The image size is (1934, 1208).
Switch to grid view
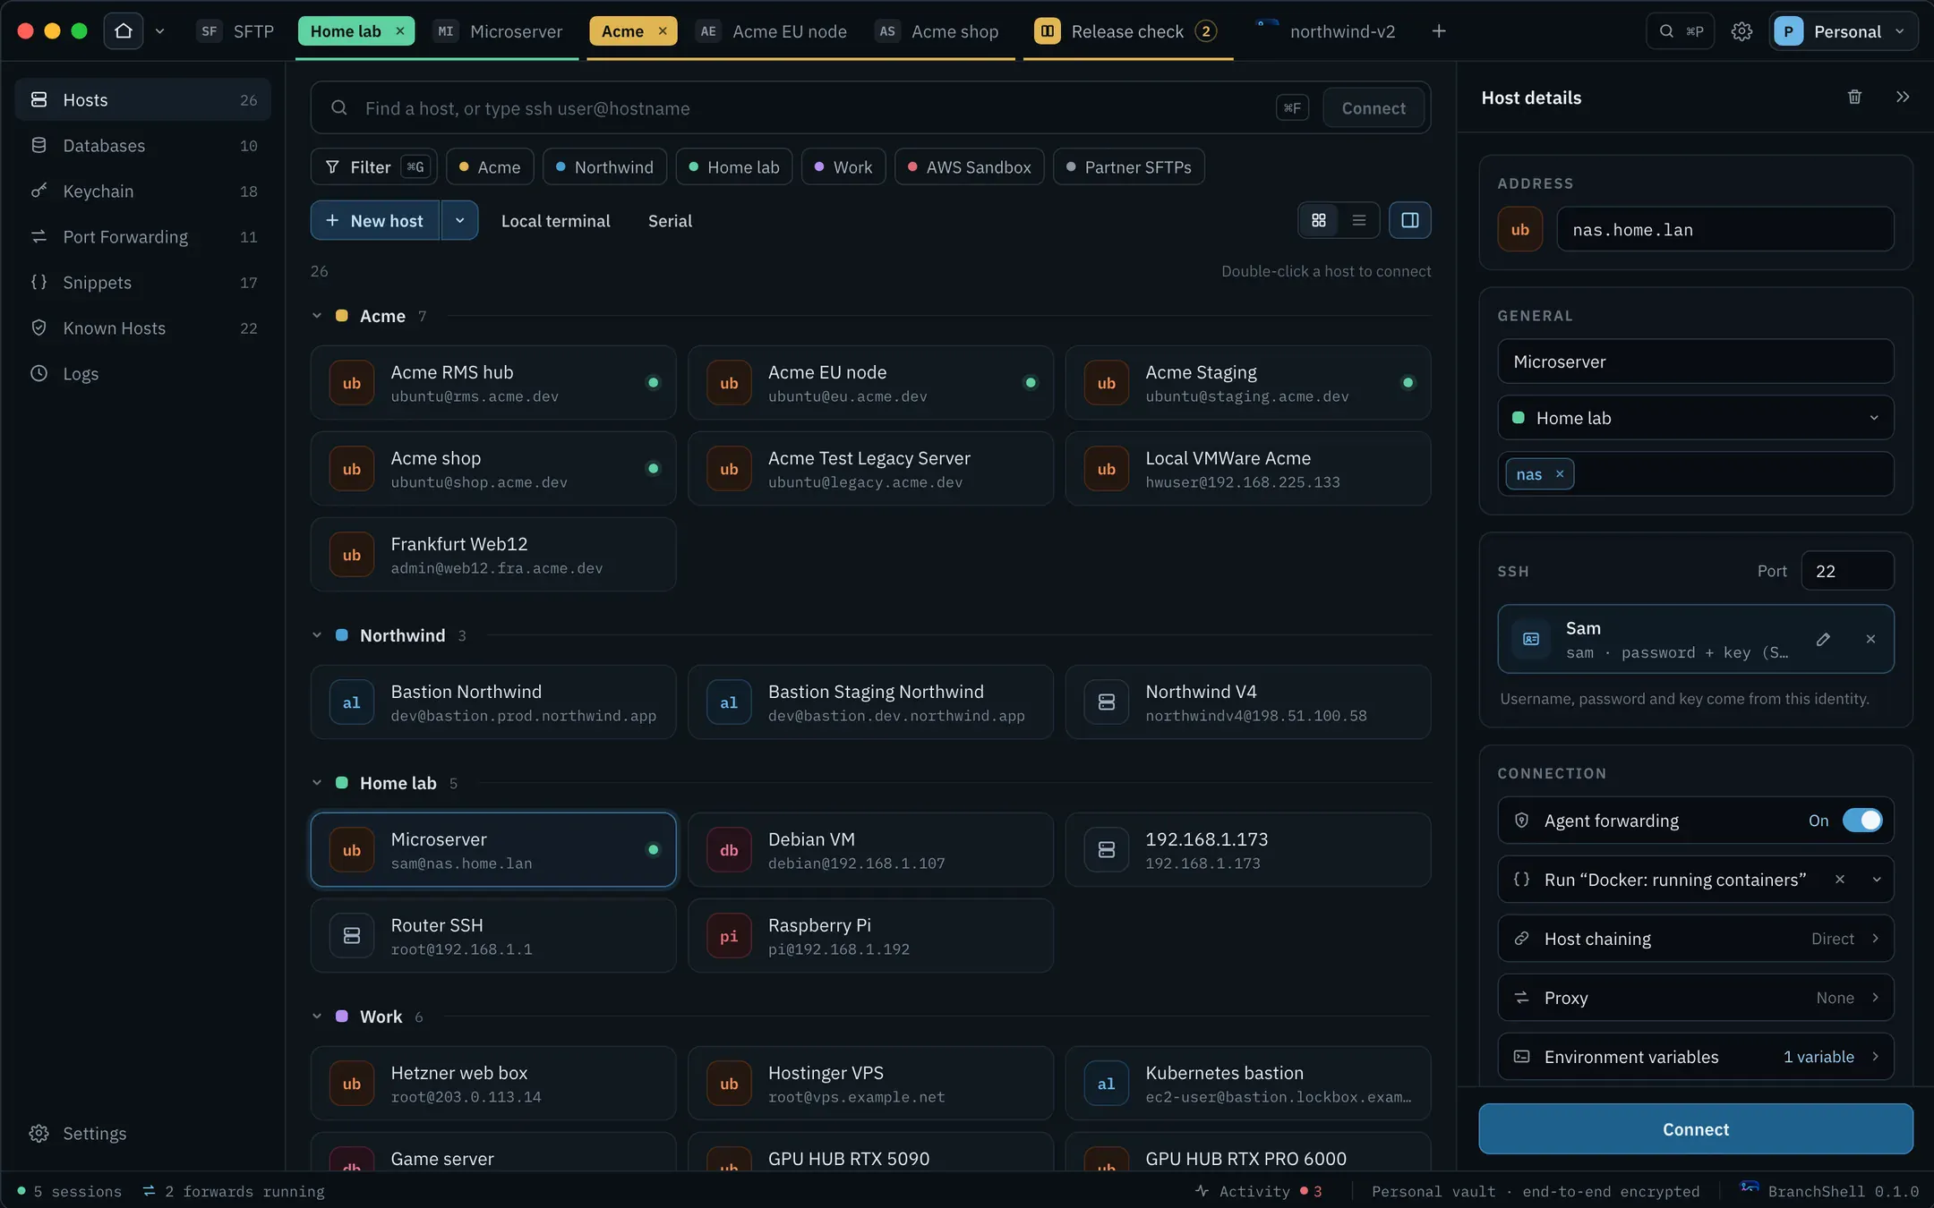click(1319, 220)
